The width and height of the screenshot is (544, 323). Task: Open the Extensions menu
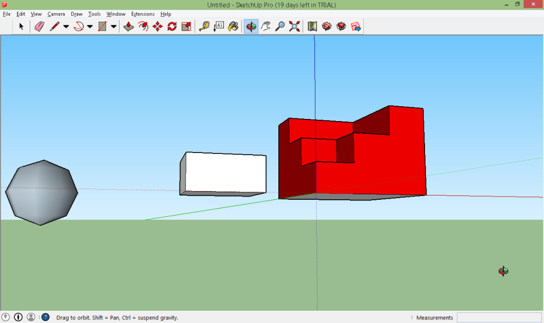[x=142, y=14]
